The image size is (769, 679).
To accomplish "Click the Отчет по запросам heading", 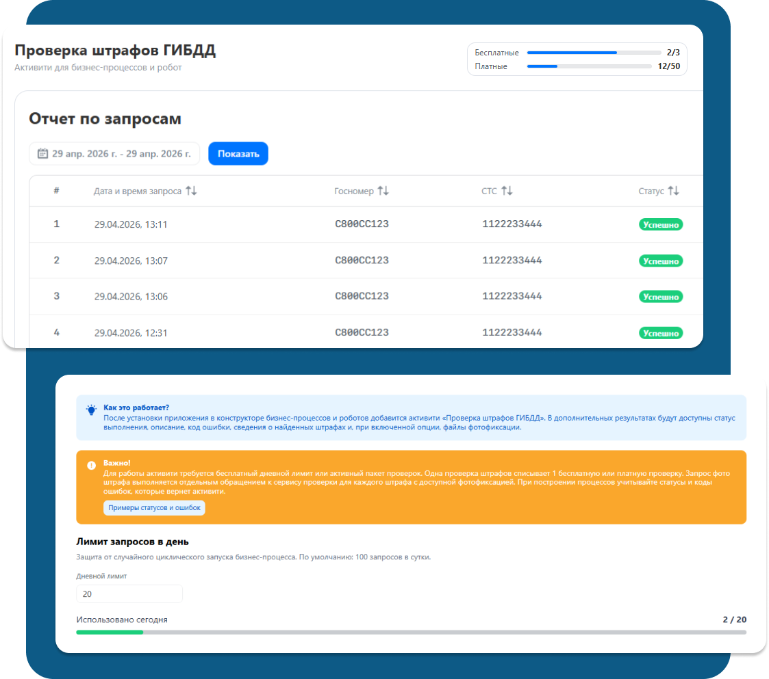I will point(105,118).
